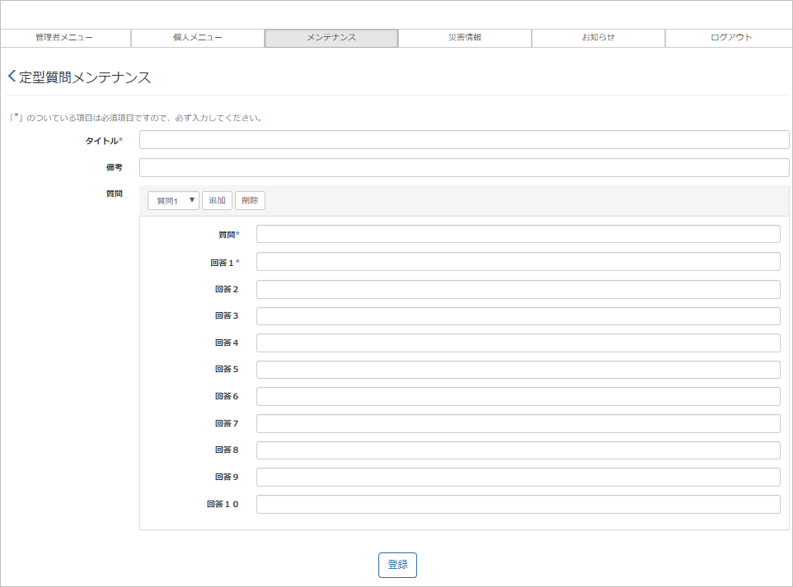Click the 回答５ answer field
The height and width of the screenshot is (587, 793).
coord(518,370)
